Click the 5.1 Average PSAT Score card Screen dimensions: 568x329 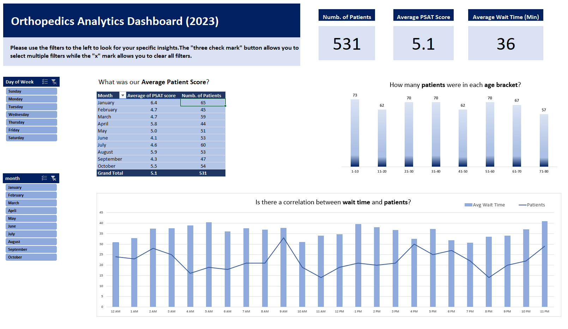[x=423, y=43]
